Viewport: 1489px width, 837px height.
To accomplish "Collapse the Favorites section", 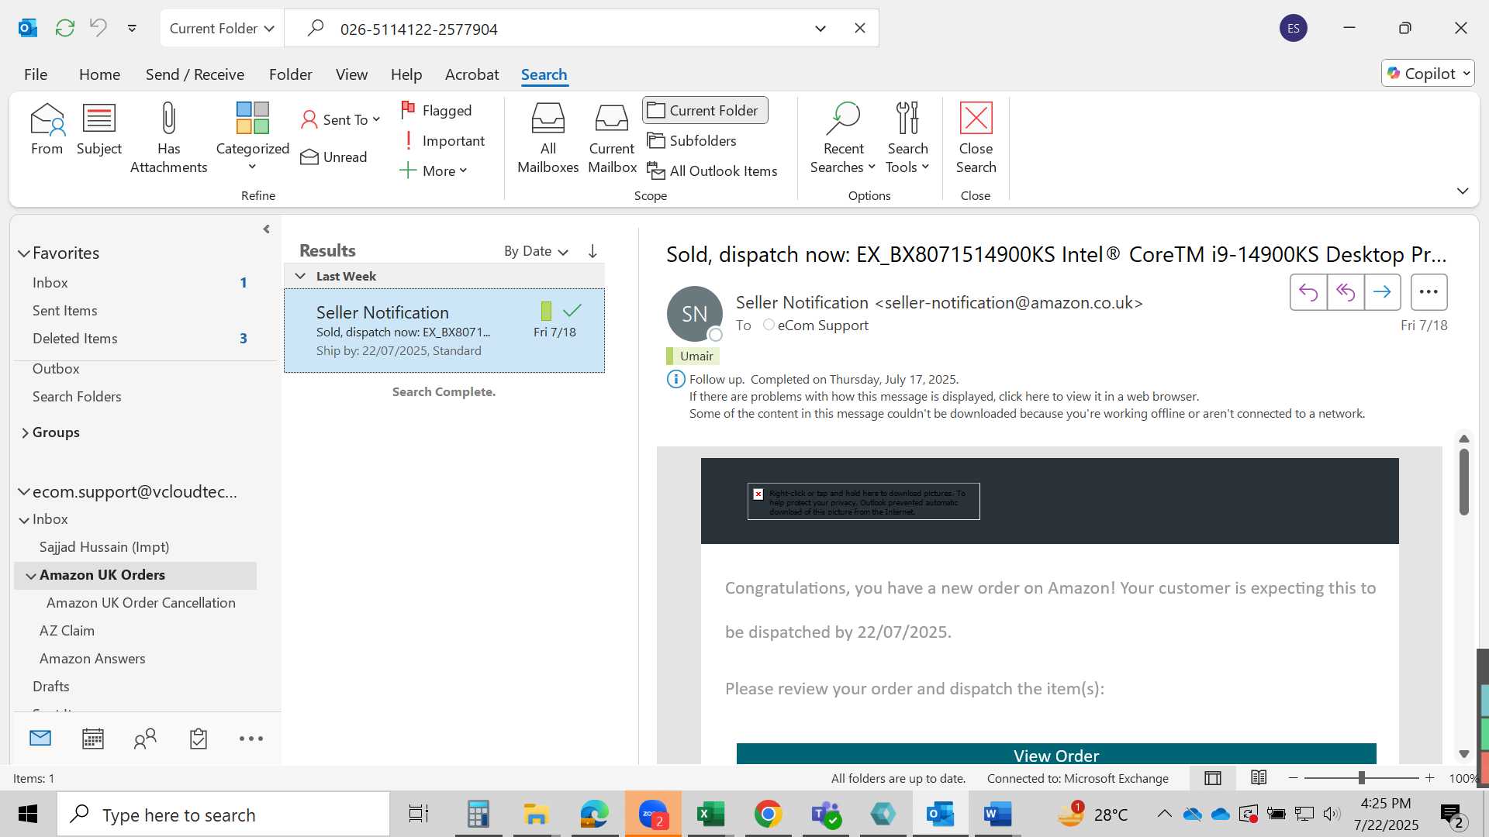I will pyautogui.click(x=24, y=253).
